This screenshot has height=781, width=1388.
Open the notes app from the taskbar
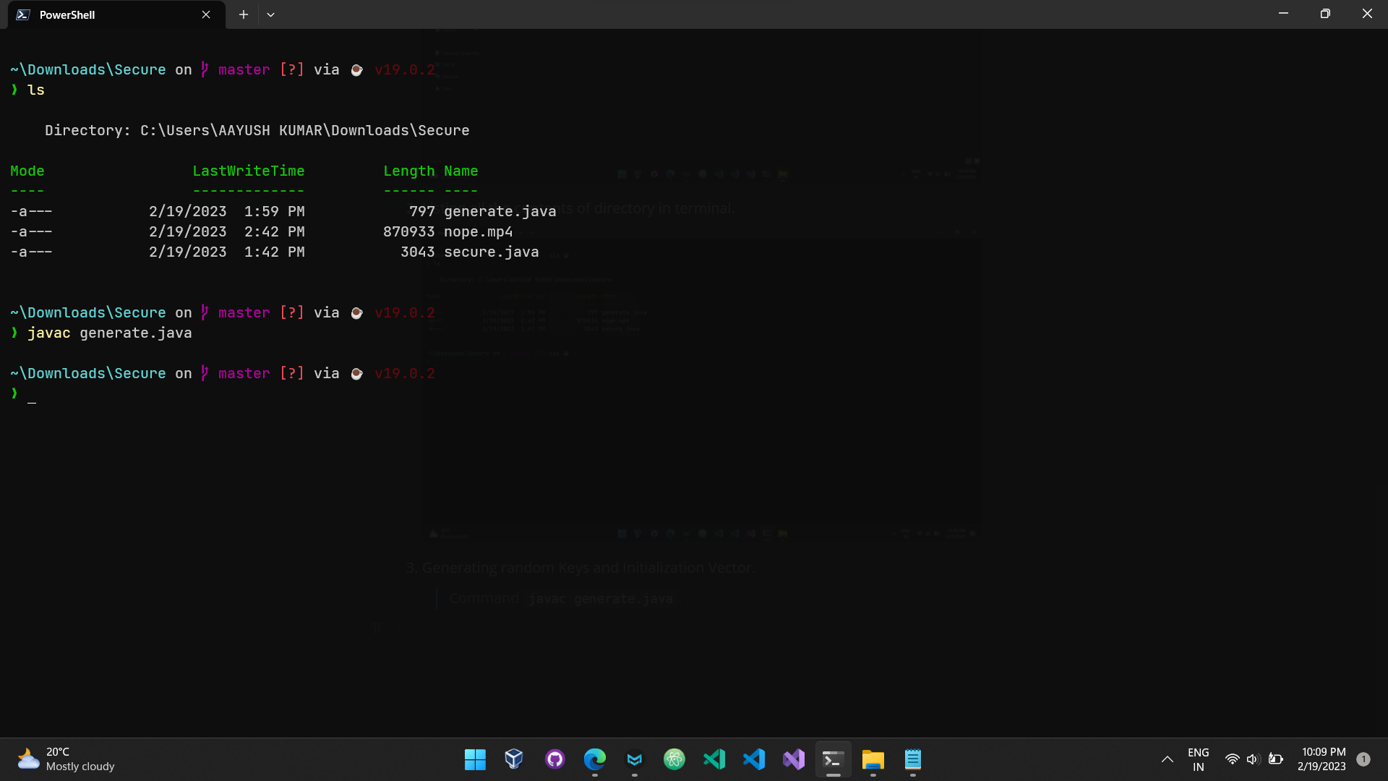pos(912,759)
